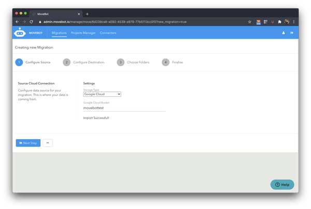Open a new browser tab
This screenshot has width=311, height=209.
pos(87,14)
